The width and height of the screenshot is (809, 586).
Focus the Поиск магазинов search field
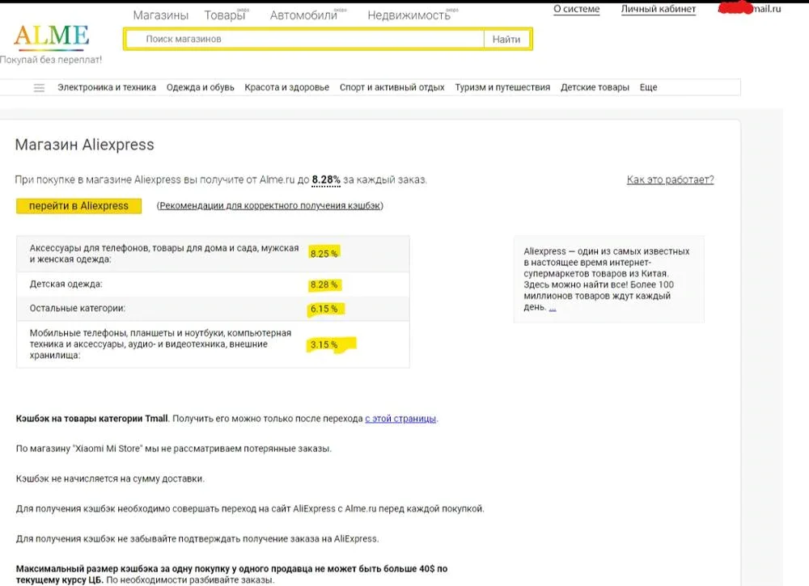305,39
